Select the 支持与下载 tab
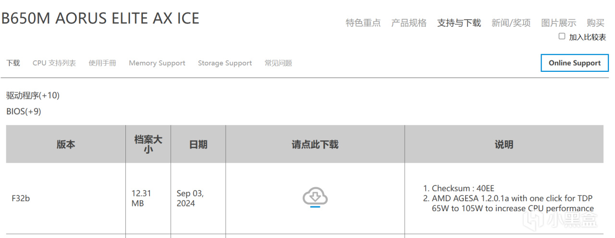This screenshot has width=615, height=238. (459, 23)
